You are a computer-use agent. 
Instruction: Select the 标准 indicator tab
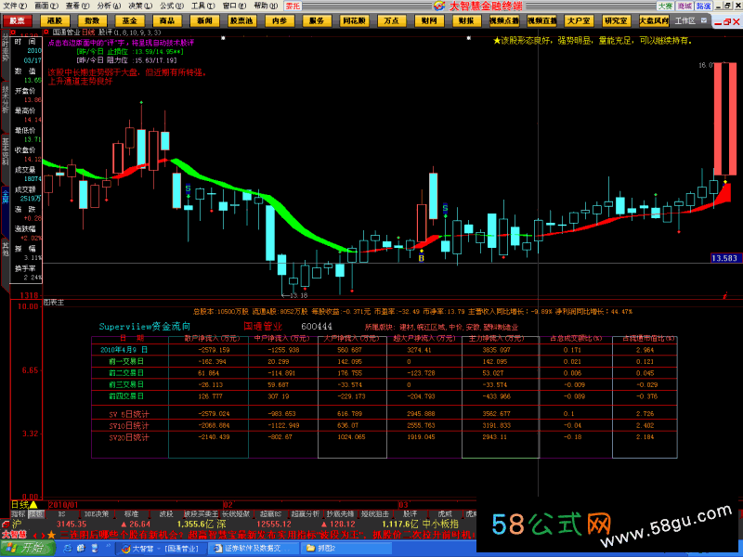click(131, 514)
